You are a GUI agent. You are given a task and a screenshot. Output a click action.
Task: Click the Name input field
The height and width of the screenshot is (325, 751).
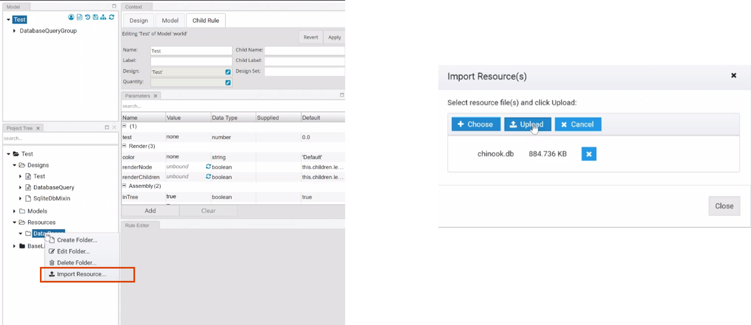point(191,51)
